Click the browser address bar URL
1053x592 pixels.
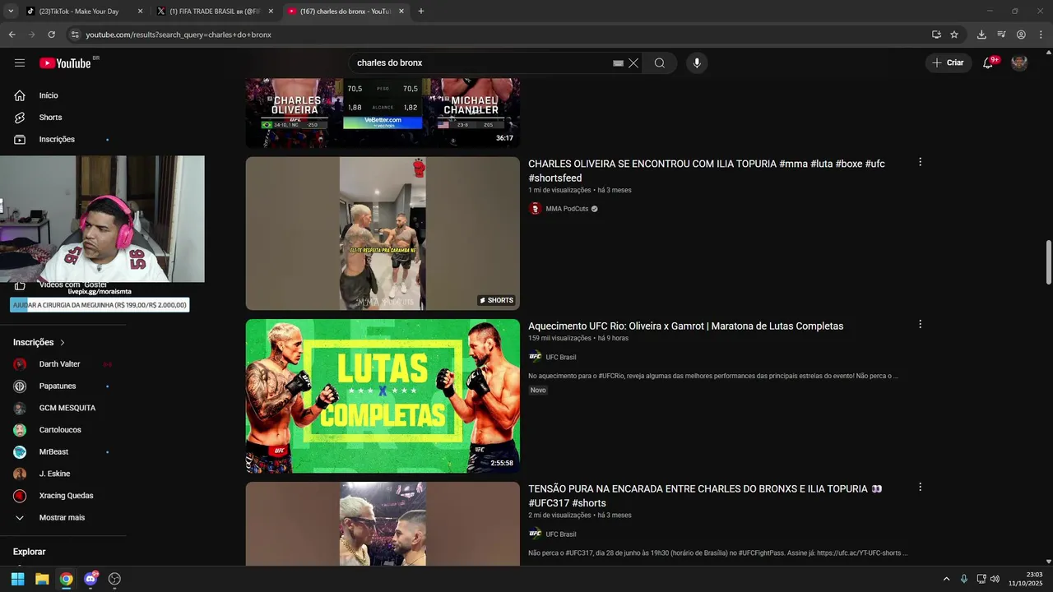tap(179, 35)
